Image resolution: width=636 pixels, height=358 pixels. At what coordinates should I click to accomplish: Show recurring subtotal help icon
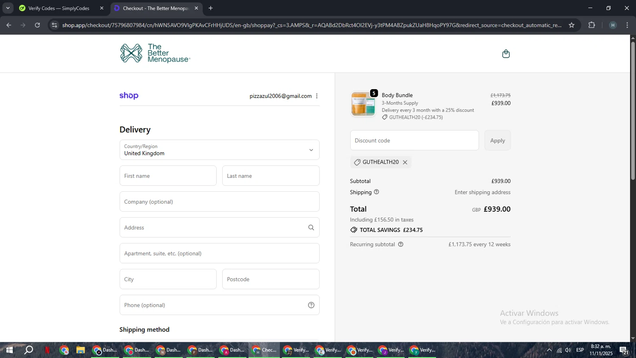(401, 244)
